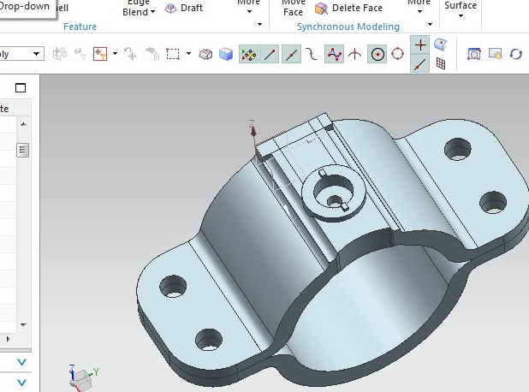The image size is (529, 392).
Task: Open the Edge Blend dropdown arrow
Action: (x=152, y=12)
